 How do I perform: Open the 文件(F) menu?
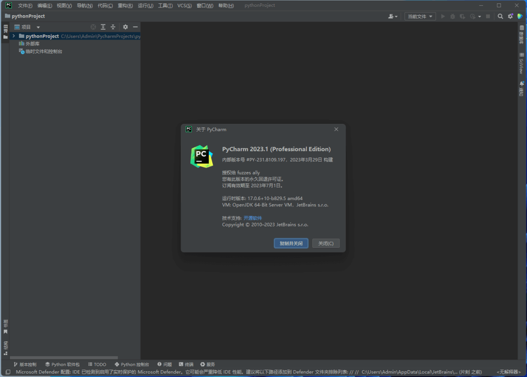pyautogui.click(x=25, y=5)
